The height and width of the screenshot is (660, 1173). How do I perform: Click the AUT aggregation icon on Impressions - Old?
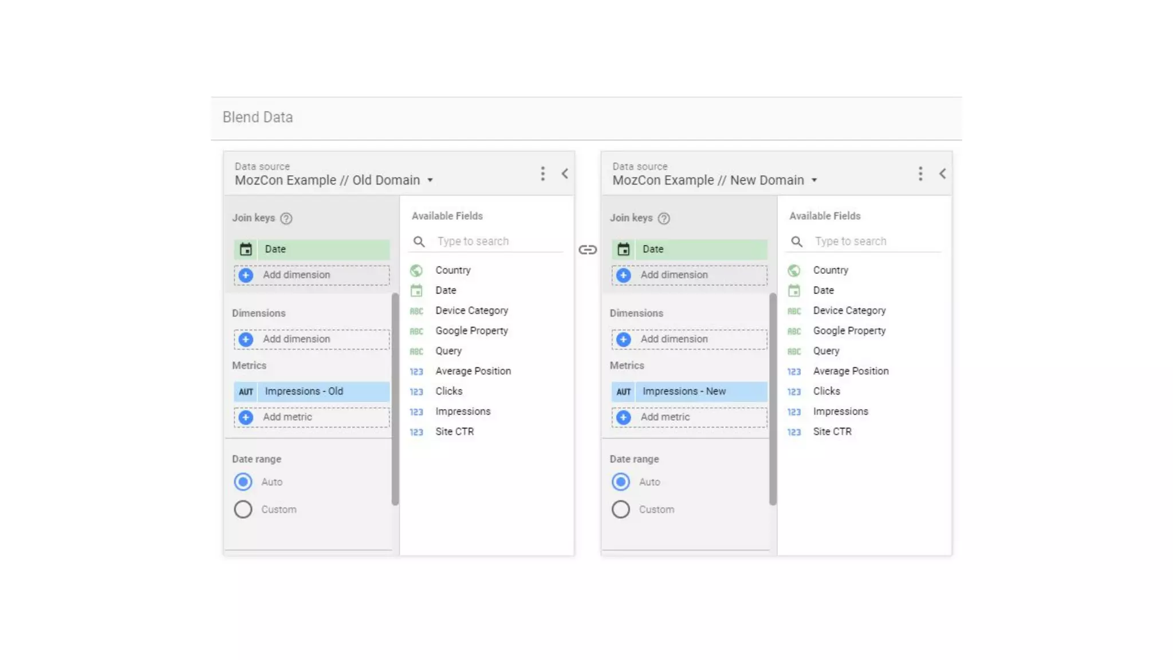coord(246,392)
